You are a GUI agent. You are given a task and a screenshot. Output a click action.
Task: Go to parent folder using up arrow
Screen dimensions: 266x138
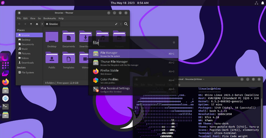coord(31,24)
